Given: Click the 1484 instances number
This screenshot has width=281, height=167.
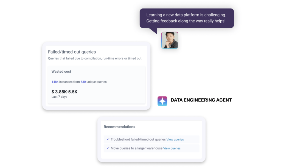Looking at the screenshot, I should tap(55, 82).
